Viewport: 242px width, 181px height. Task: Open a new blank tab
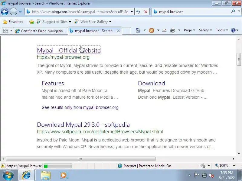(x=126, y=31)
